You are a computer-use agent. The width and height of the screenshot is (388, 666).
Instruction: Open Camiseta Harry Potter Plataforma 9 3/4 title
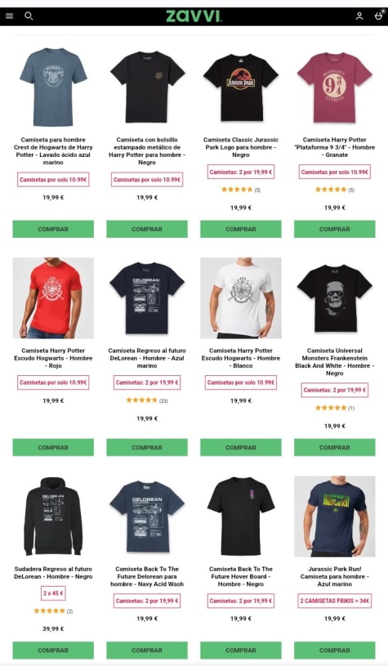click(335, 147)
